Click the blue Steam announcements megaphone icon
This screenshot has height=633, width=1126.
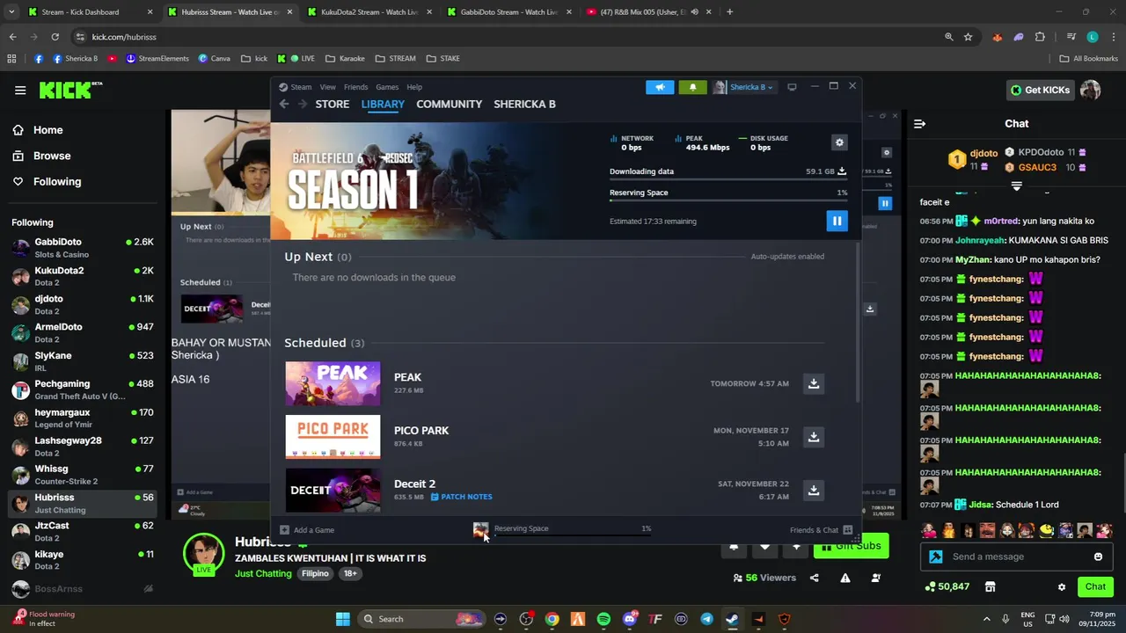[x=660, y=87]
